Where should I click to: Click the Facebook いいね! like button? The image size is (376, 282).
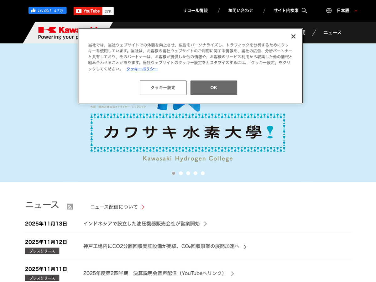point(47,11)
